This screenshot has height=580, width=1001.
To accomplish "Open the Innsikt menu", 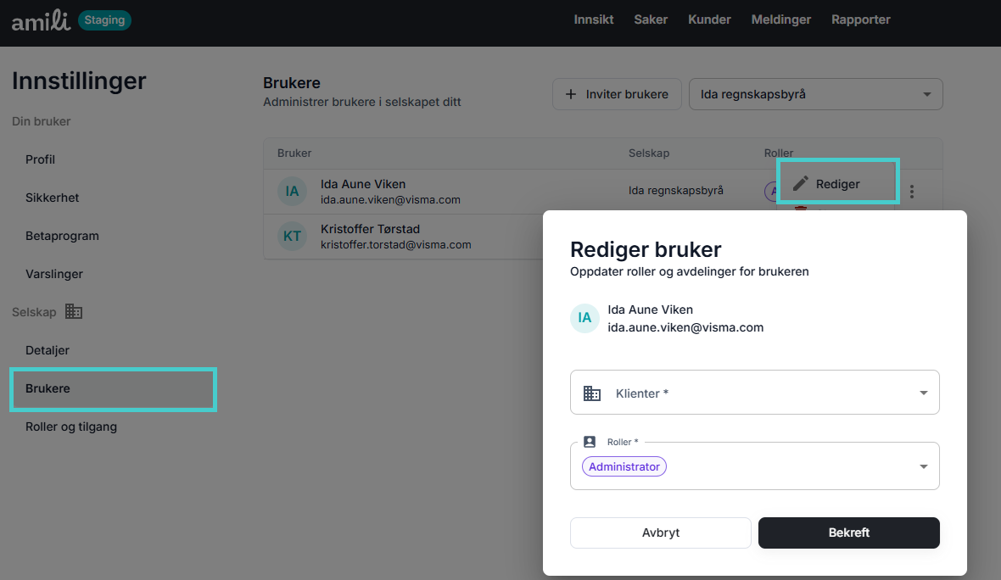I will pos(594,20).
